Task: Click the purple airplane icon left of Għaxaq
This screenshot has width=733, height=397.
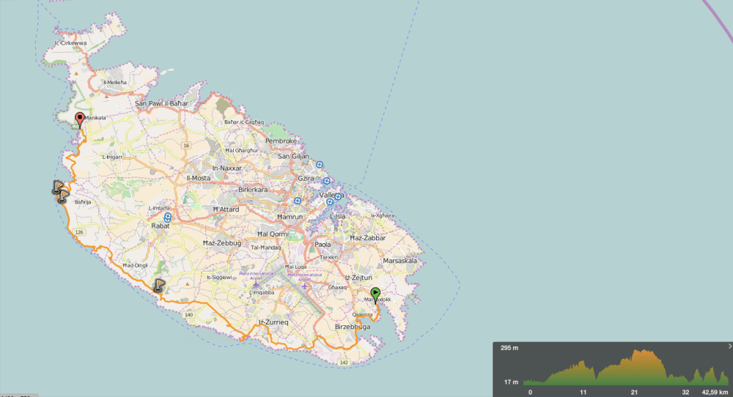Action: 304,286
